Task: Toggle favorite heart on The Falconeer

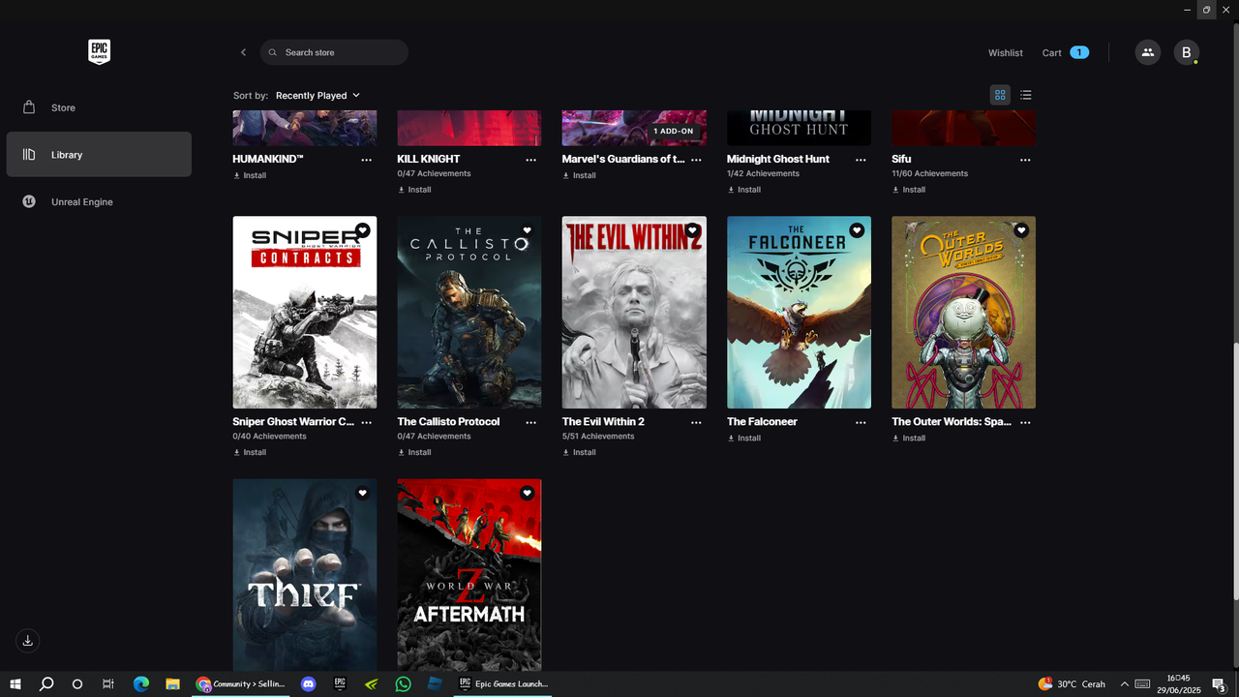Action: click(x=857, y=230)
